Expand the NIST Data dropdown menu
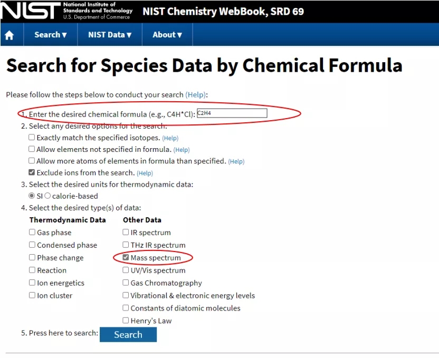Viewport: 439px width, 358px height. [110, 35]
